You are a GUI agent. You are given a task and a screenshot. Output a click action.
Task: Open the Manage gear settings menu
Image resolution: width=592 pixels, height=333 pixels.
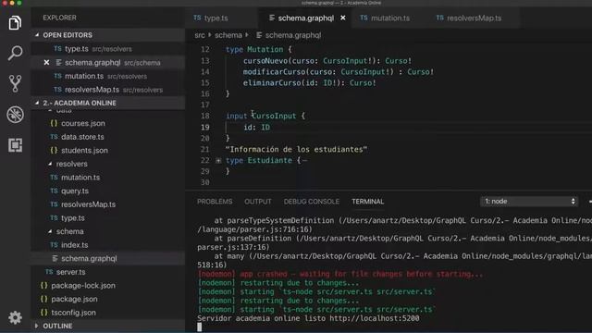point(15,317)
